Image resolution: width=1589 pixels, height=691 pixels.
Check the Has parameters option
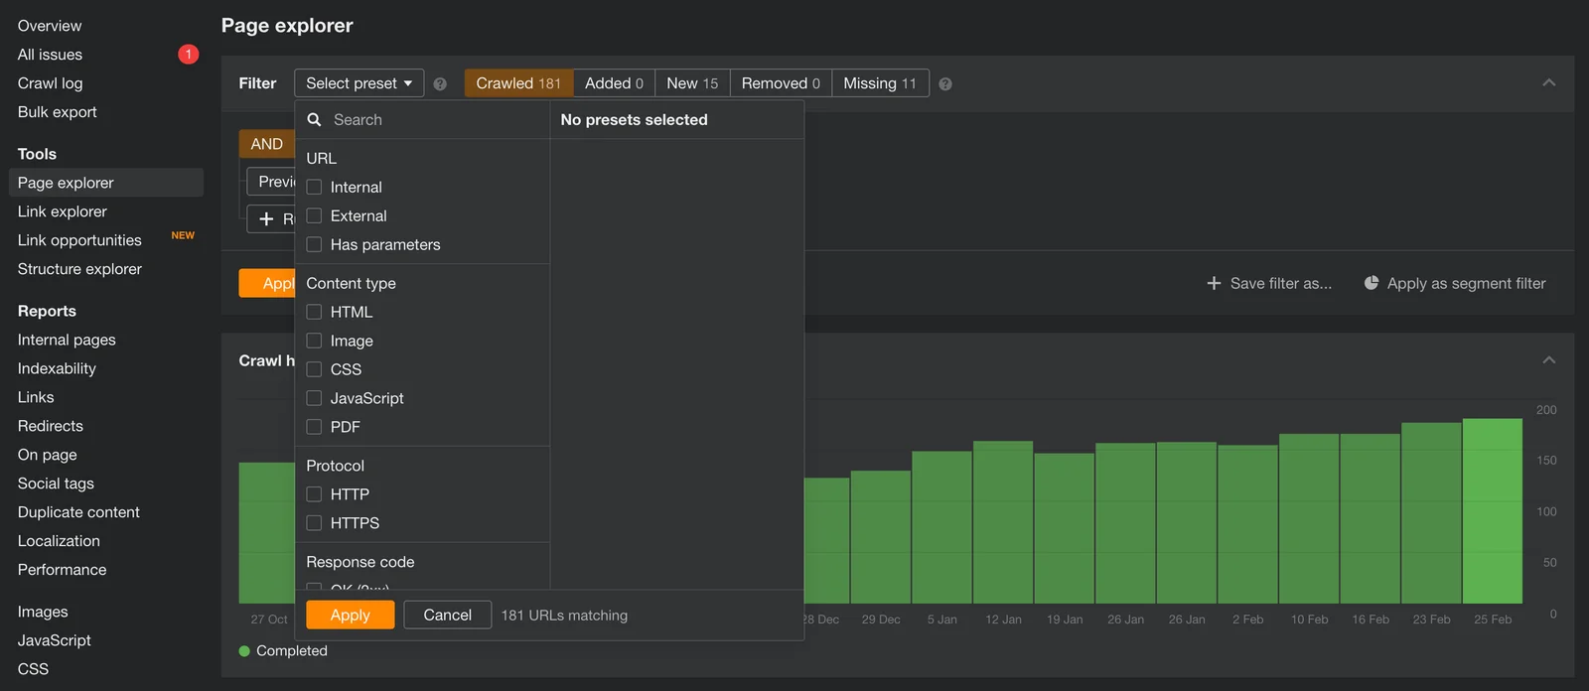[314, 244]
